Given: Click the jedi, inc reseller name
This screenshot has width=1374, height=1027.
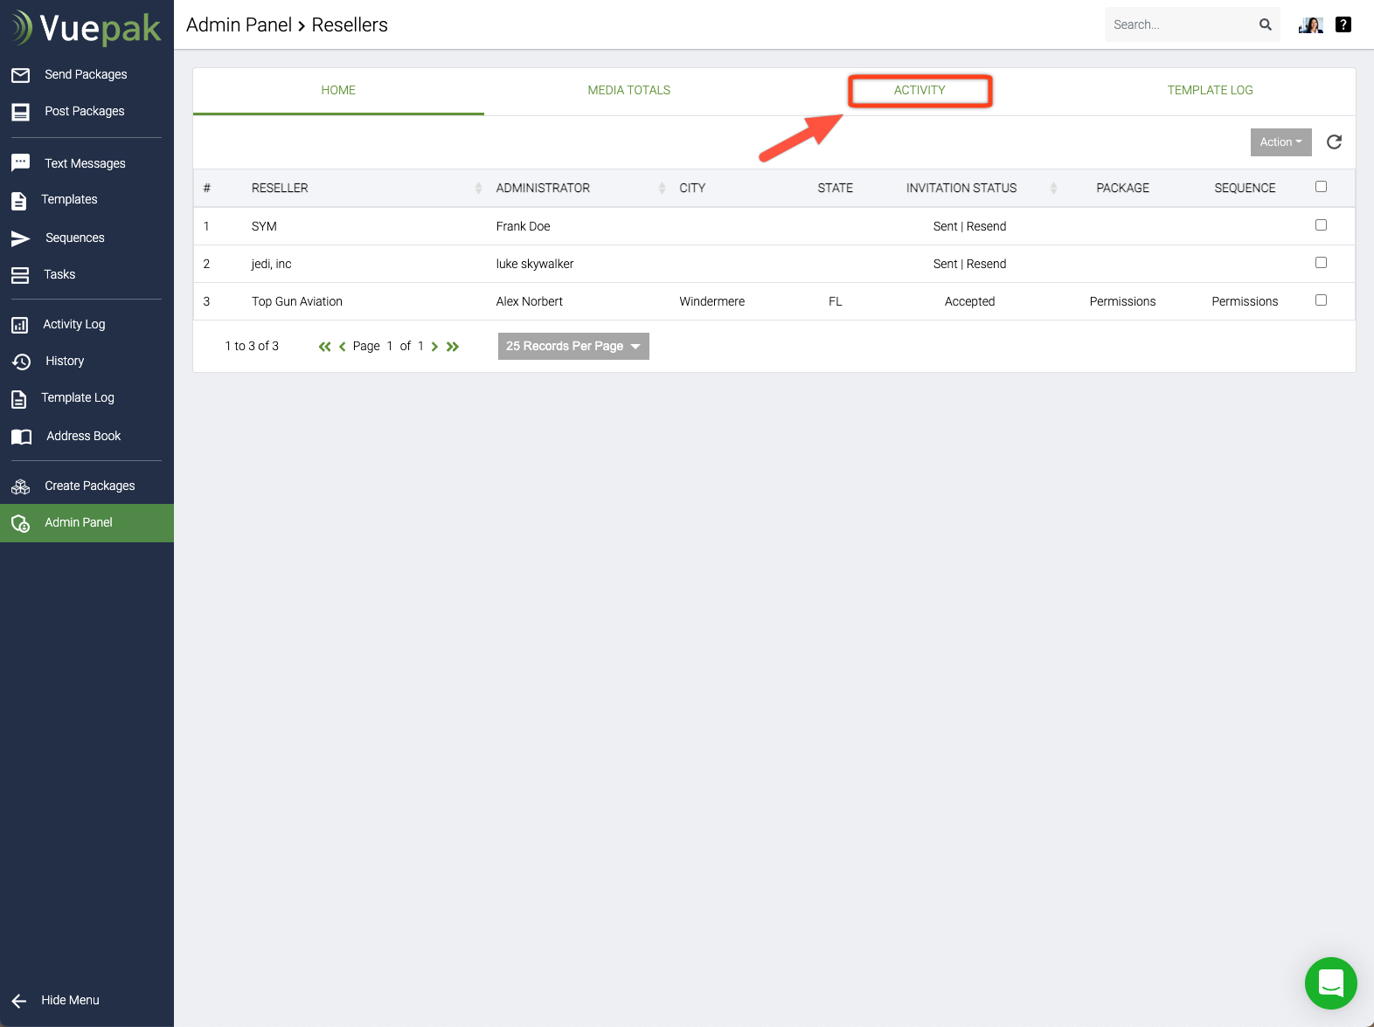Looking at the screenshot, I should (271, 265).
